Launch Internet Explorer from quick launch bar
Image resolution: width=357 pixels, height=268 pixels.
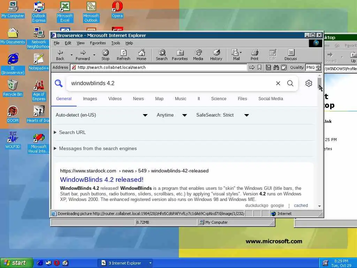(x=40, y=263)
